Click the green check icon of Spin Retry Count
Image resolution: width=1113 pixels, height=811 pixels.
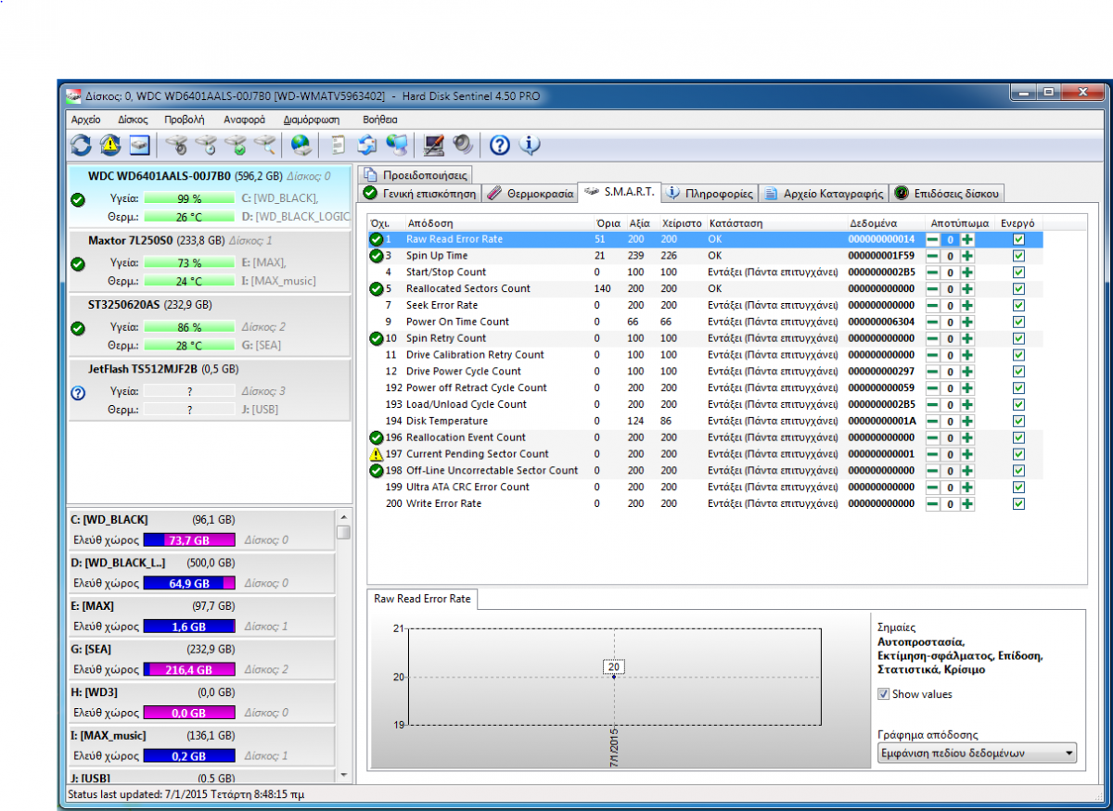pos(376,338)
